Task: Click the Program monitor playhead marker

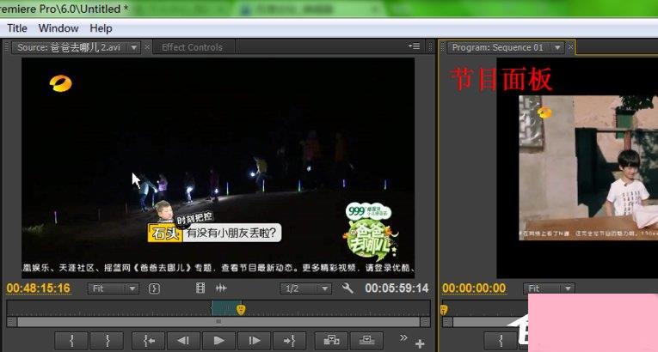Action: pos(444,310)
